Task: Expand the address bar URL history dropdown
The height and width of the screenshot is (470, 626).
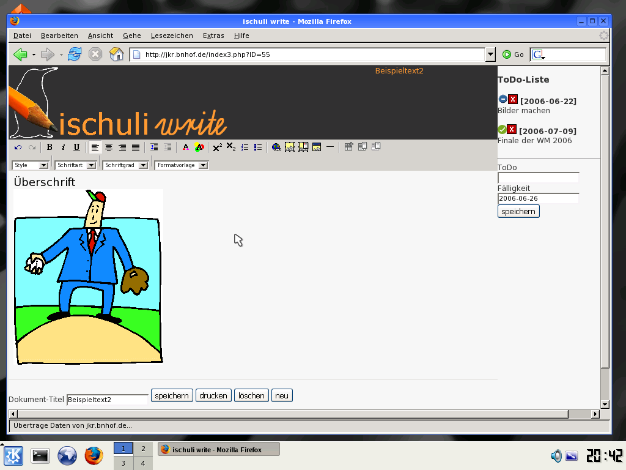Action: point(491,54)
